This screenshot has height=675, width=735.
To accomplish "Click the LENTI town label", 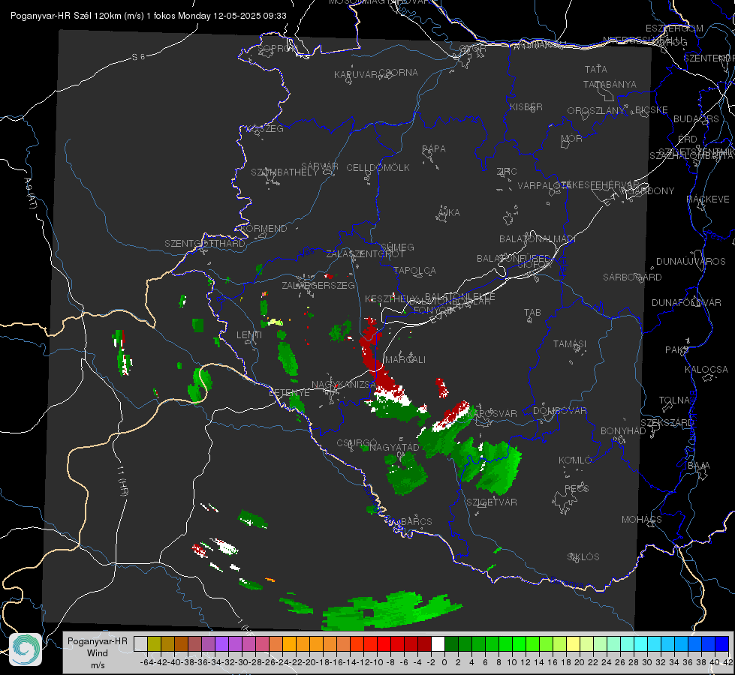I will pos(249,335).
